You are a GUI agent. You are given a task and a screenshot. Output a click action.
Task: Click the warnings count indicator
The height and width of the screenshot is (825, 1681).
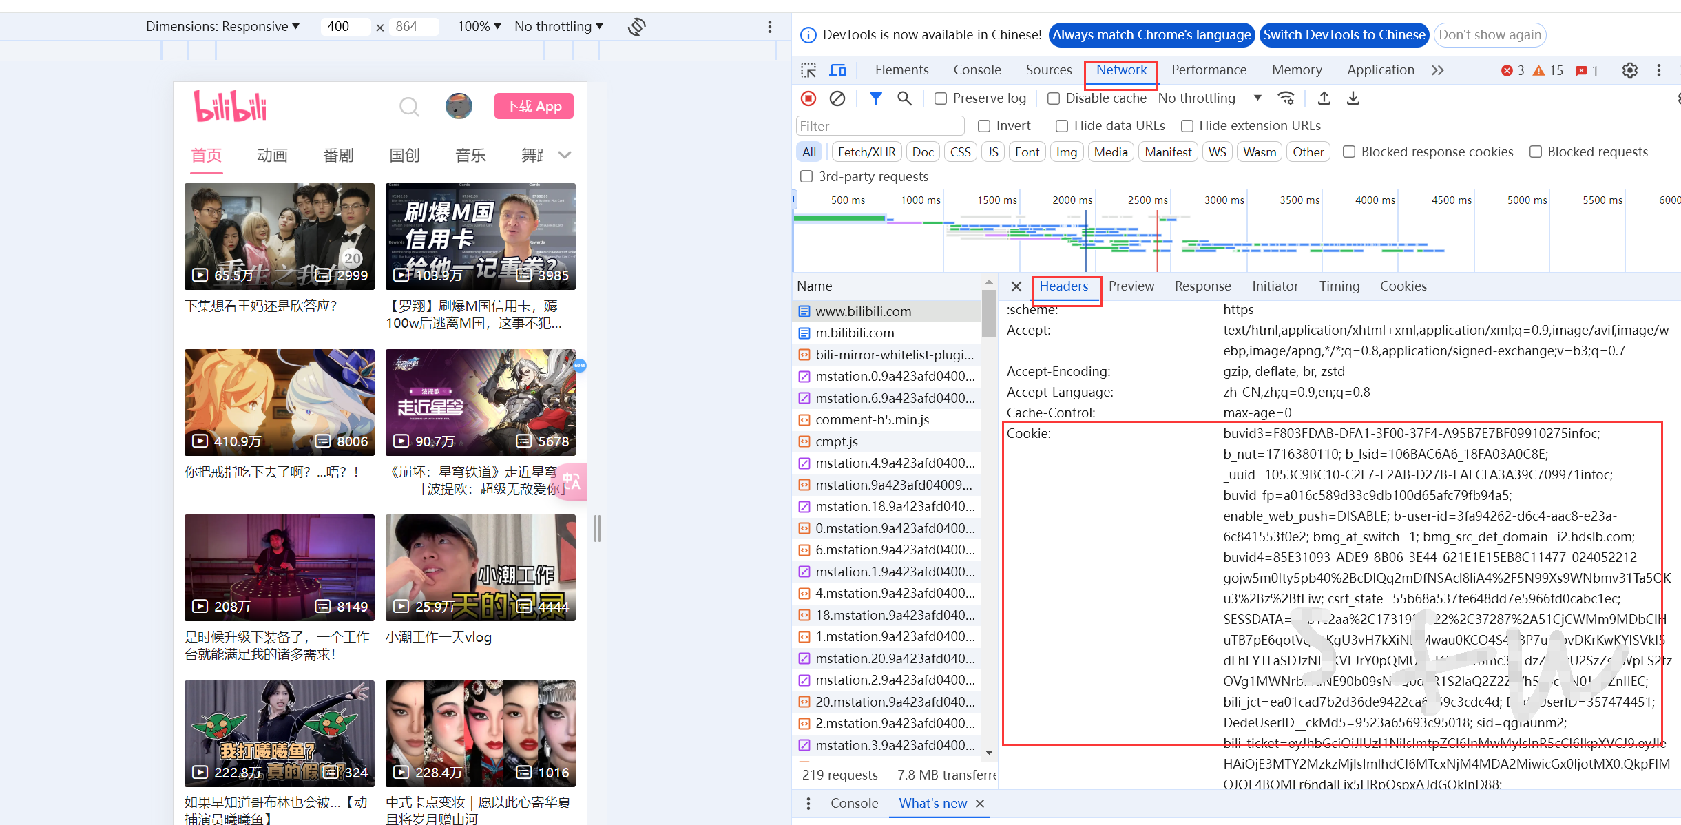(1548, 70)
